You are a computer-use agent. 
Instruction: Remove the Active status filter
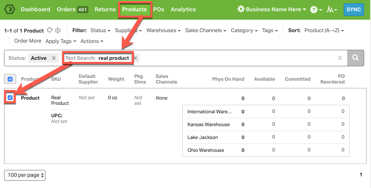54,58
